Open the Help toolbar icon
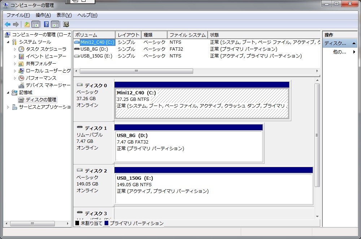Image resolution: width=361 pixels, height=239 pixels. [x=46, y=24]
